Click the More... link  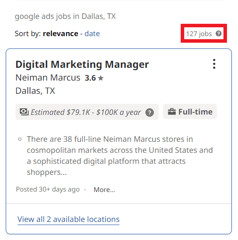pos(104,190)
